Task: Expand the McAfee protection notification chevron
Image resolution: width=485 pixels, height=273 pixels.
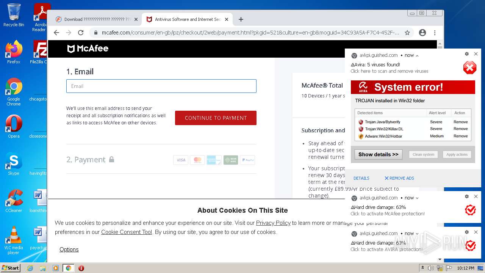Action: tap(417, 198)
